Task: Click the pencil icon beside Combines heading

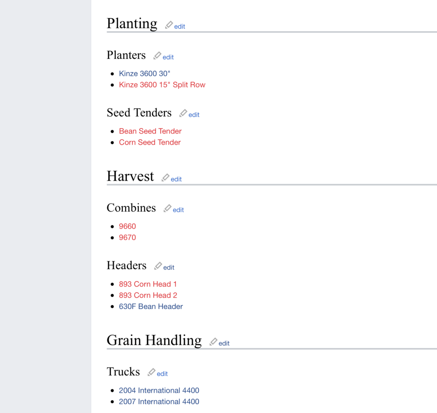Action: 167,208
